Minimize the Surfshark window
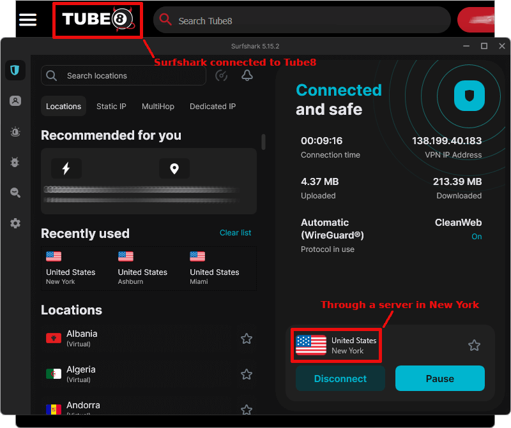This screenshot has width=511, height=428. pos(466,46)
